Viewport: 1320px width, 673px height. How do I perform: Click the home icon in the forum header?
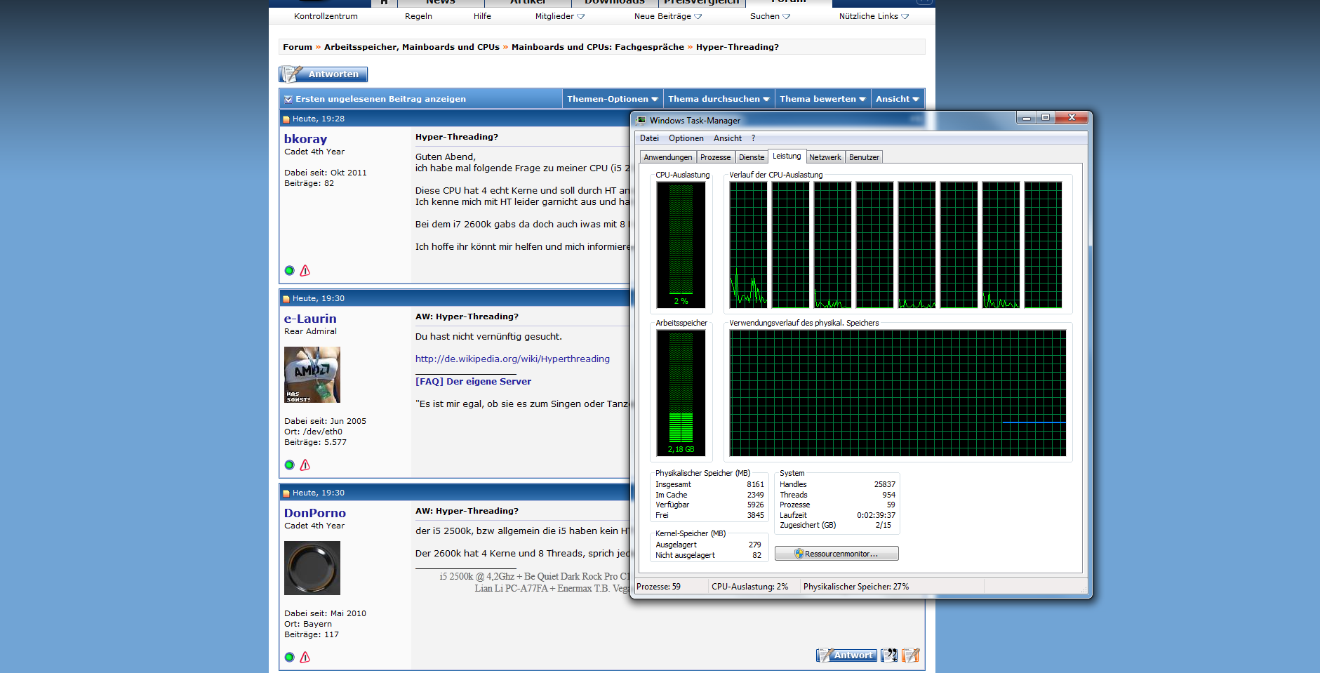pos(384,2)
